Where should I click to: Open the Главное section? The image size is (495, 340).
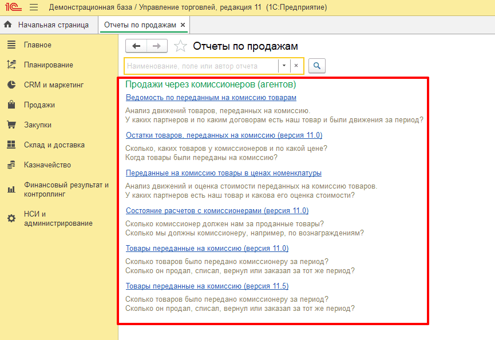(x=37, y=45)
